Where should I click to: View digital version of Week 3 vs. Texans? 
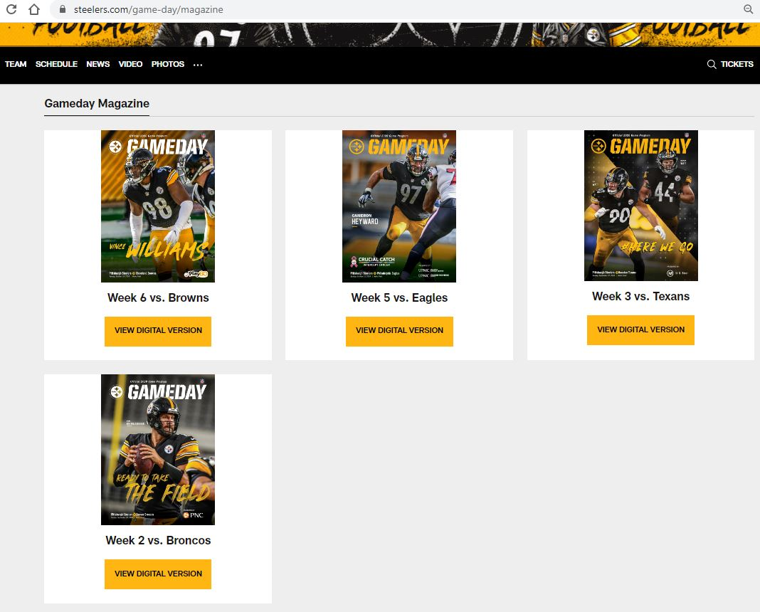pos(640,330)
